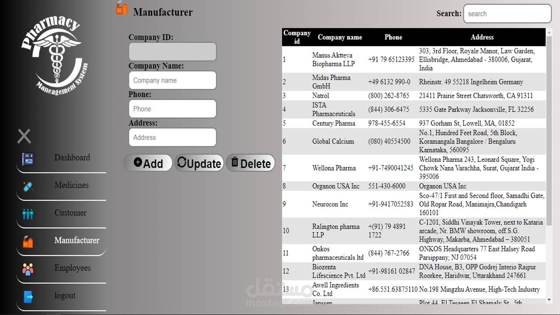Focus the Phone input field

click(x=172, y=109)
